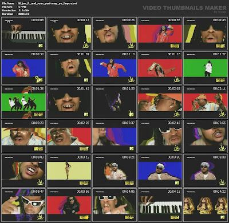The image size is (229, 223).
Task: Select the group dance frame at 00:01:36
Action: coord(23,102)
